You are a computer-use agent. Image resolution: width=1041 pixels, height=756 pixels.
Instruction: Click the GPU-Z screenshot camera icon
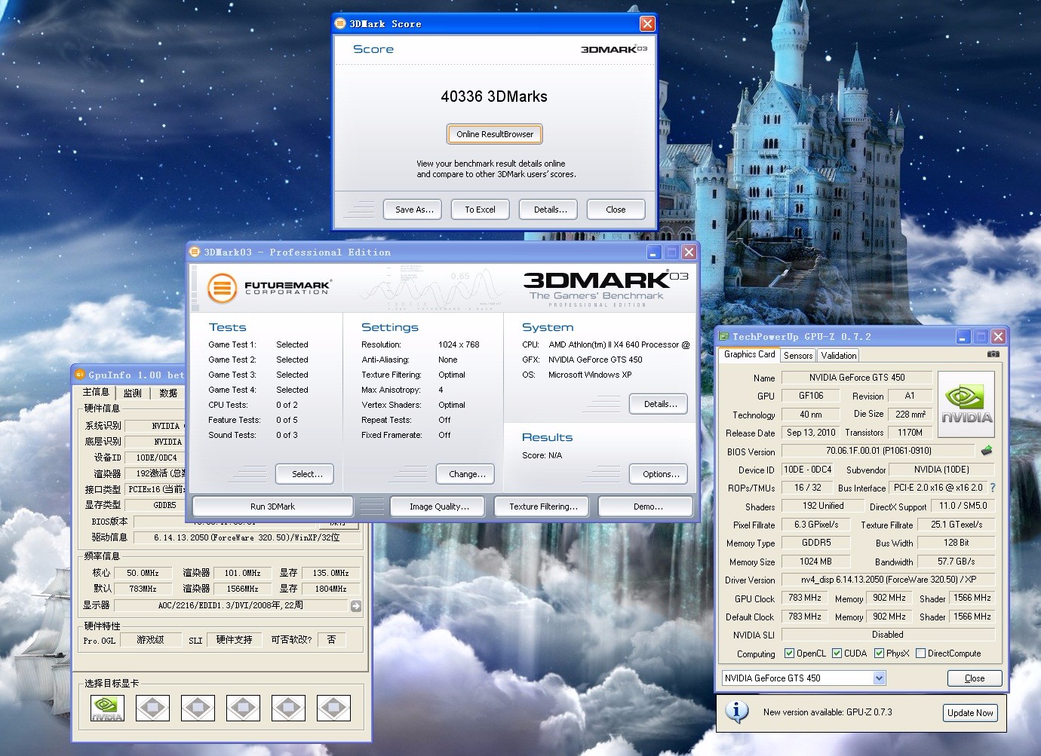993,354
